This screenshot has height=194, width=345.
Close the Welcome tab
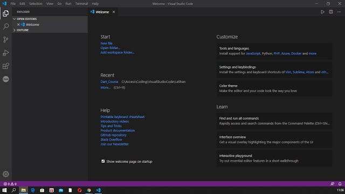pyautogui.click(x=114, y=12)
